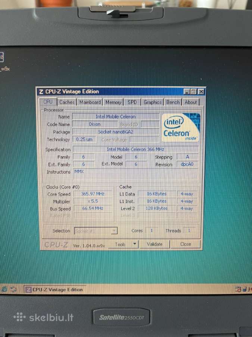Expand the Tools dropdown arrow
The image size is (252, 337).
coord(135,244)
